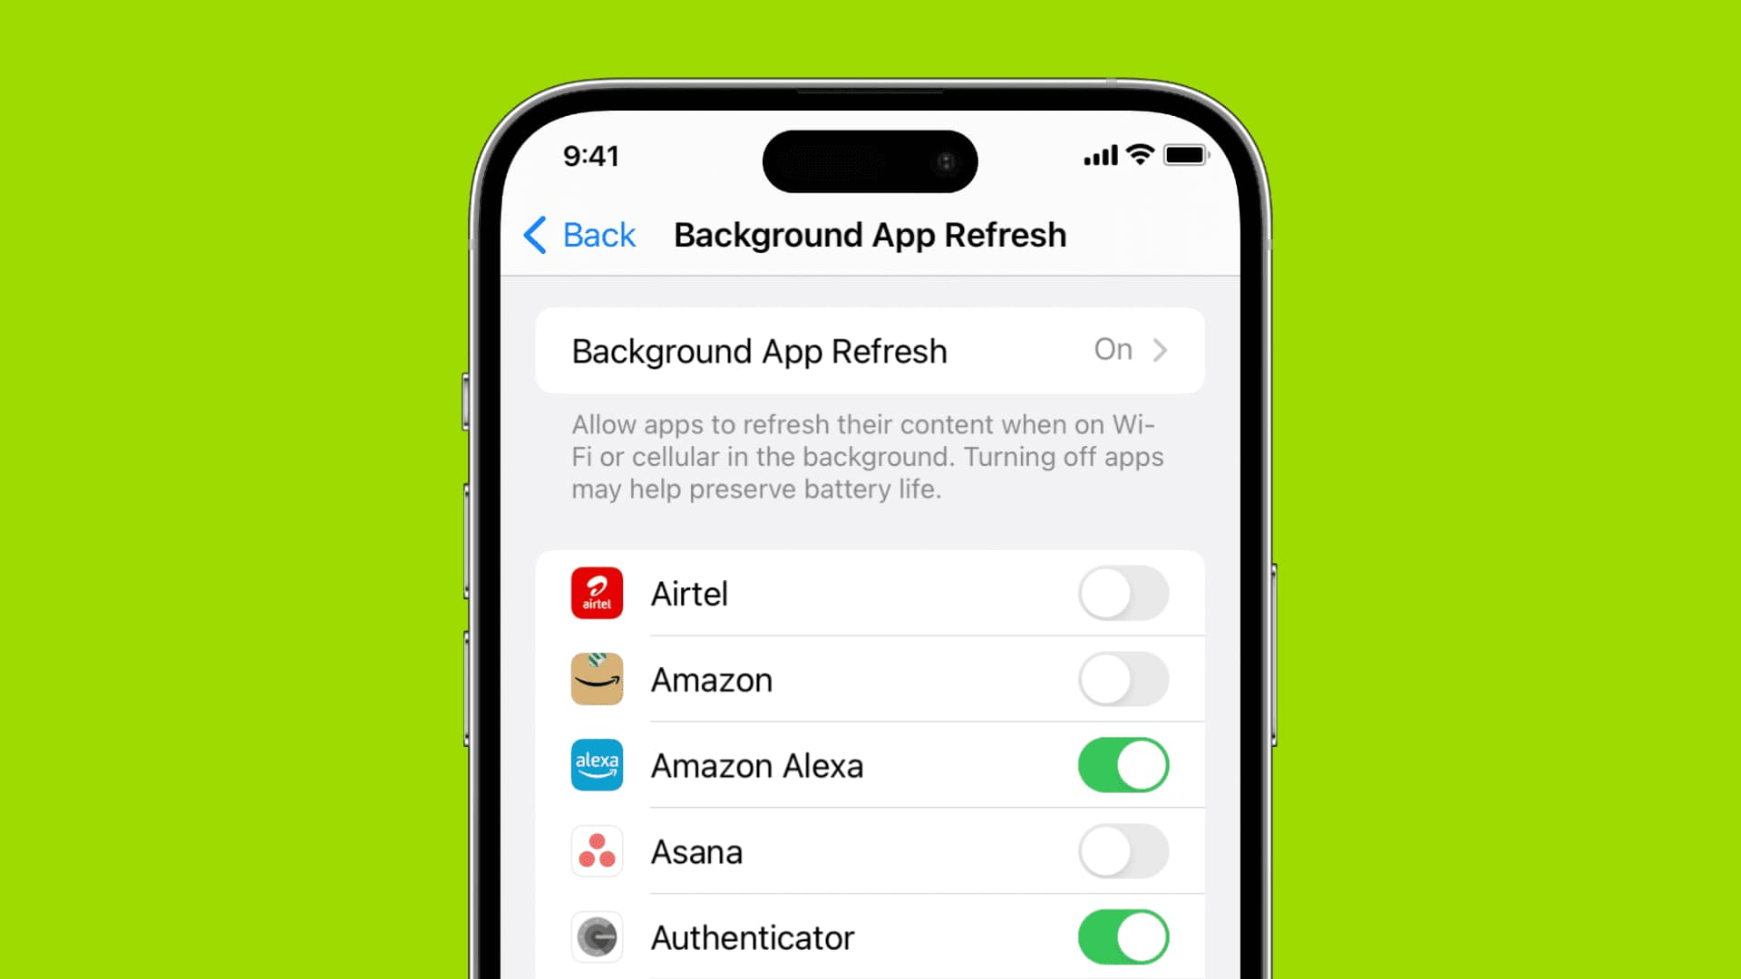Disable Background App Refresh for Authenticator
The image size is (1741, 979).
pos(1123,937)
